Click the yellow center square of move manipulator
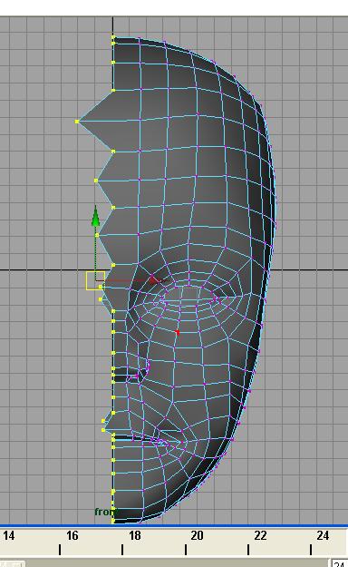Viewport: 348px width, 567px height. coord(95,280)
